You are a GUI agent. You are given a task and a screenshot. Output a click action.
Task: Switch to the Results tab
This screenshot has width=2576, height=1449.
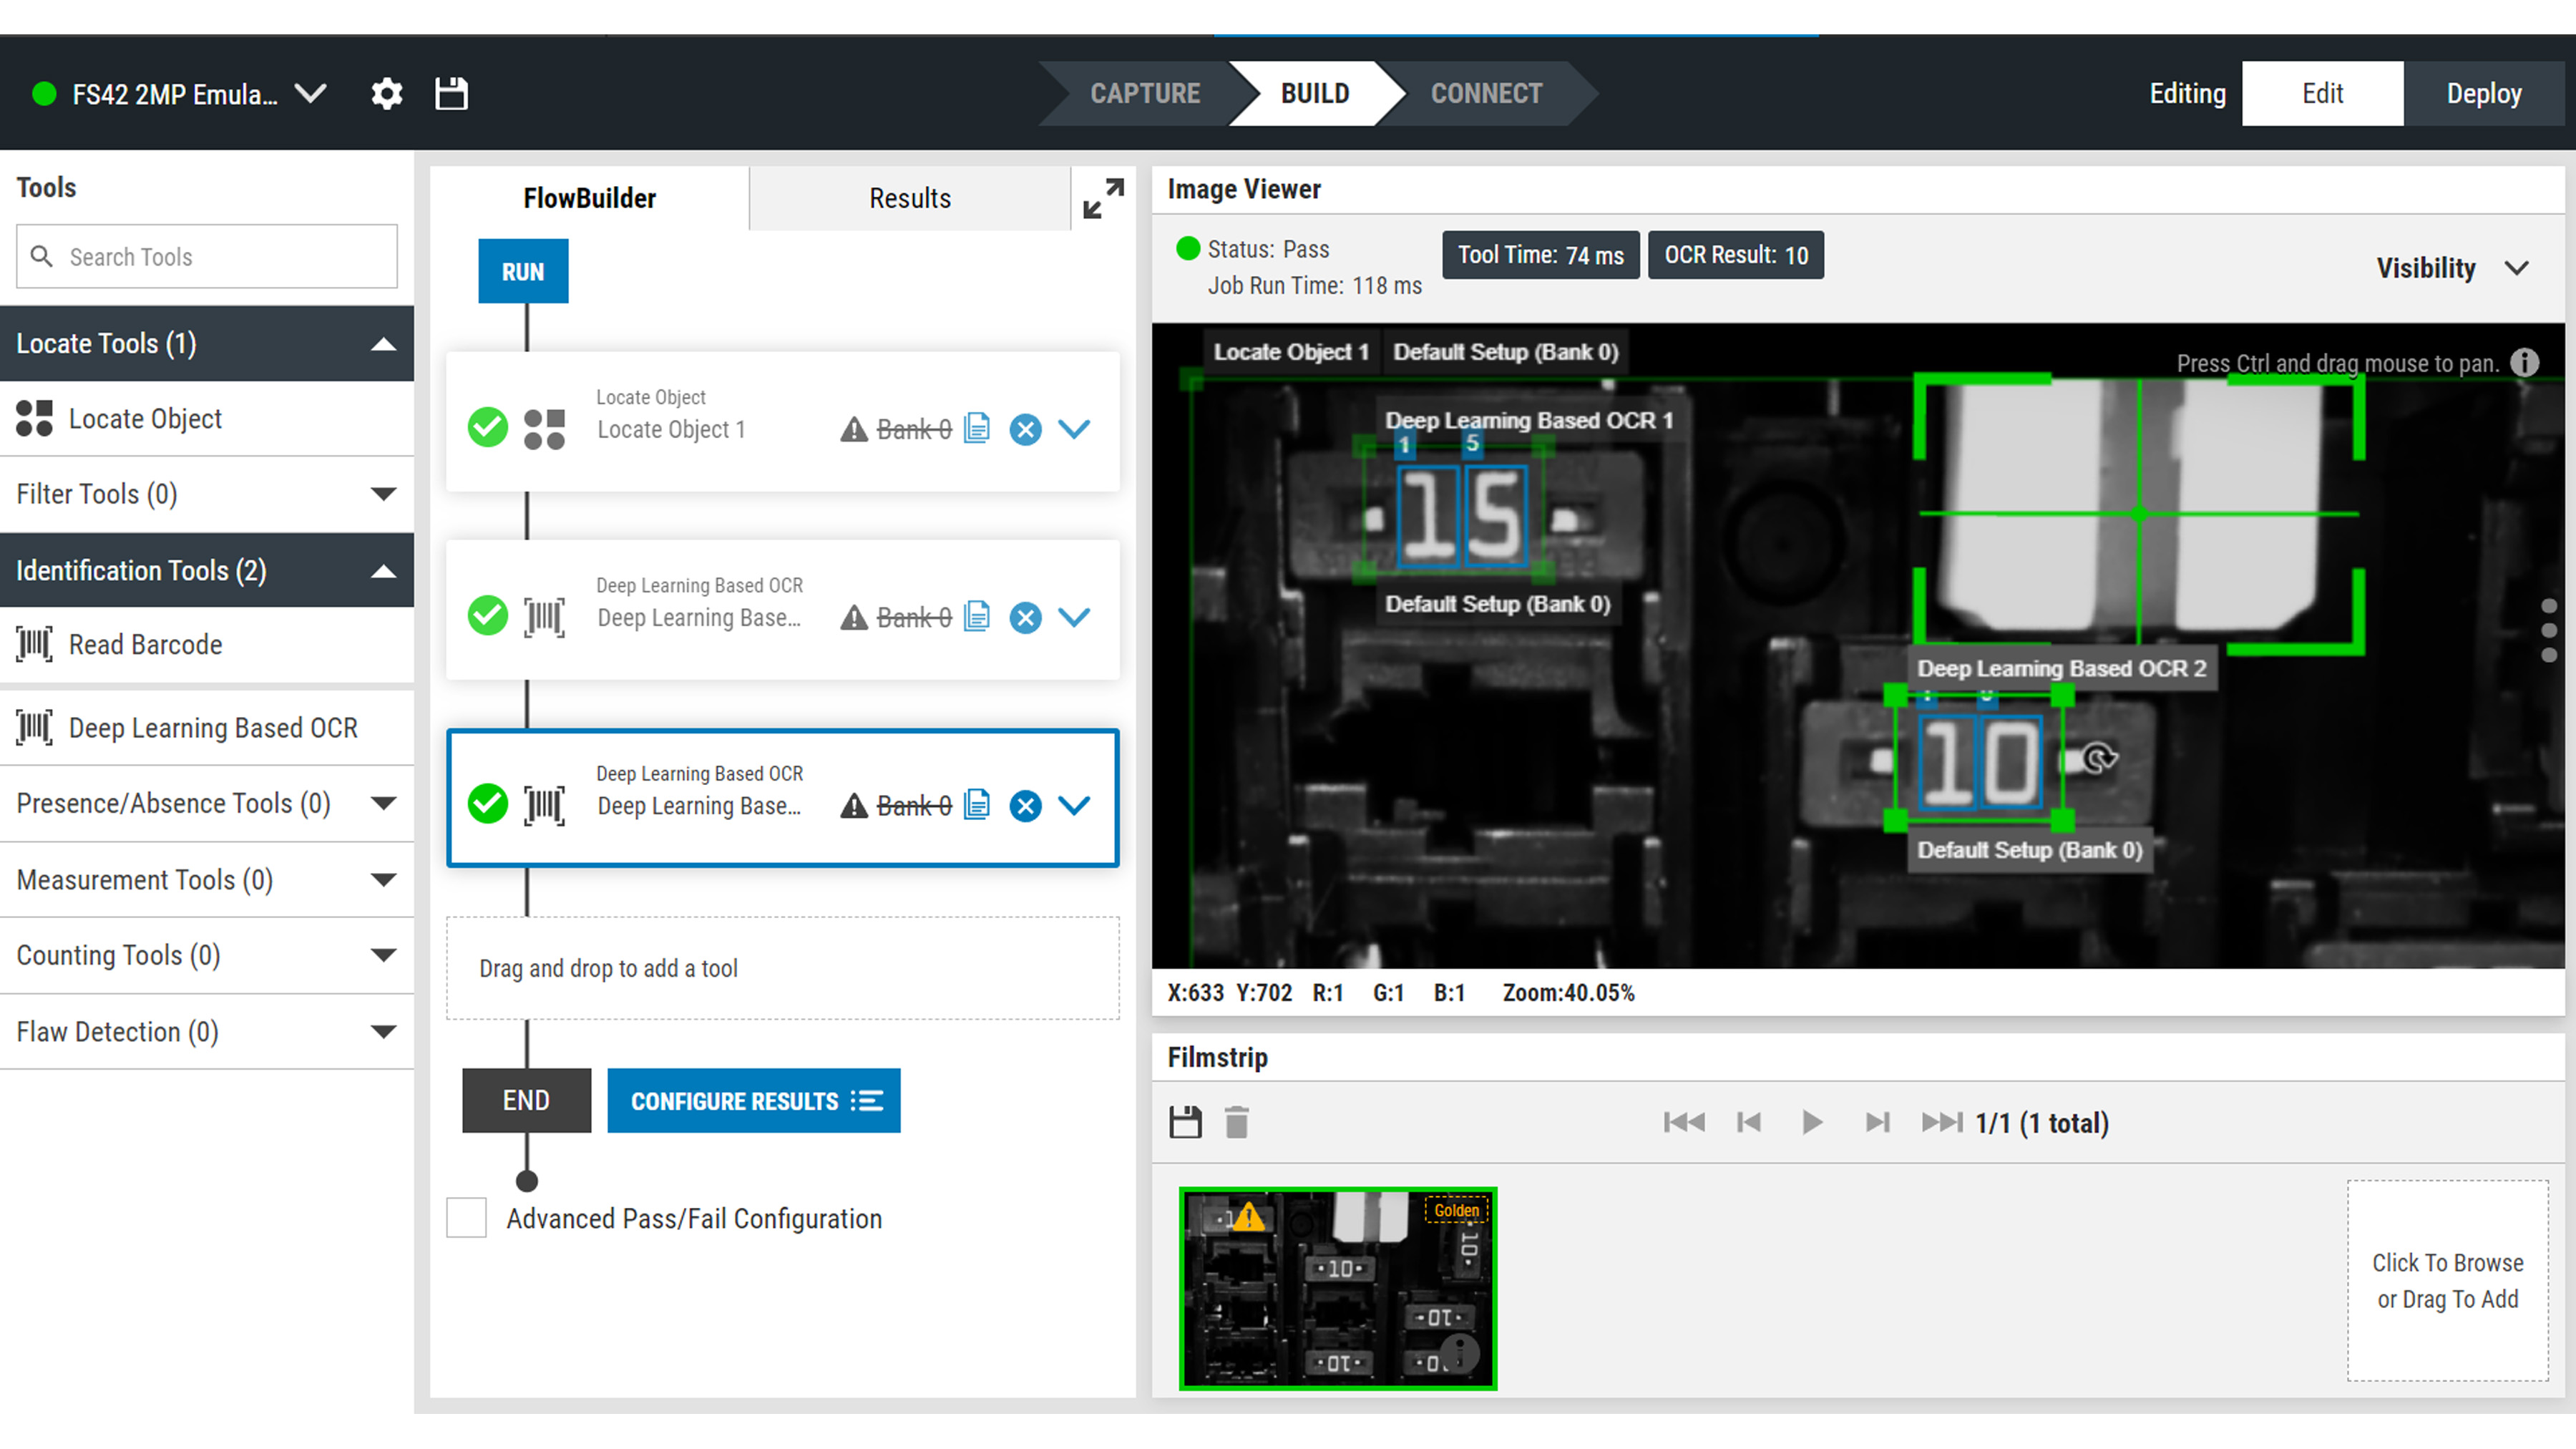point(909,197)
